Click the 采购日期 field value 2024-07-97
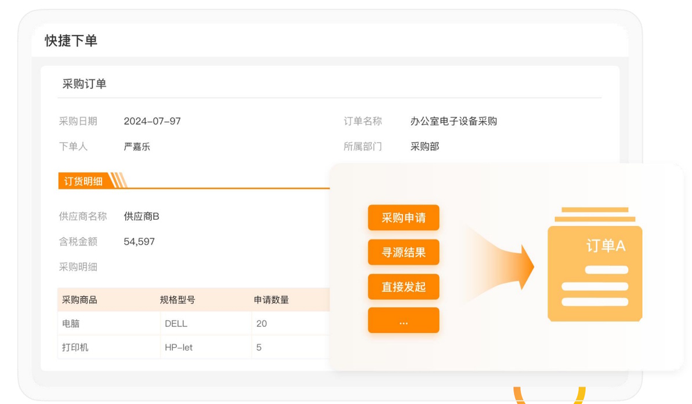The width and height of the screenshot is (692, 404). coord(152,121)
